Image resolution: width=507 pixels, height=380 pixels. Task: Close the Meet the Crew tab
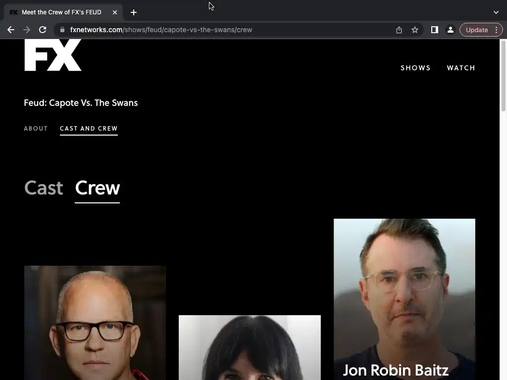[x=115, y=12]
